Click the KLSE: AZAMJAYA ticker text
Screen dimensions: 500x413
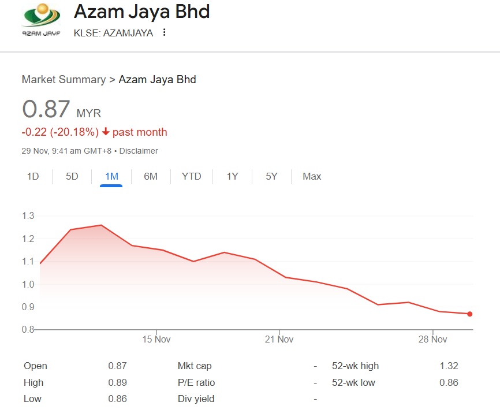point(114,33)
